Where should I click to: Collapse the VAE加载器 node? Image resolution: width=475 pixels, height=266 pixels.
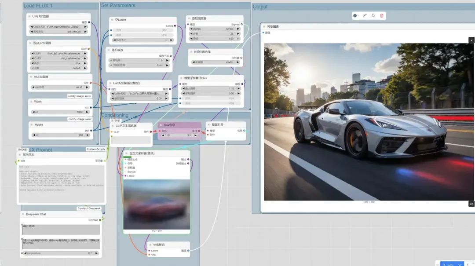pos(31,77)
